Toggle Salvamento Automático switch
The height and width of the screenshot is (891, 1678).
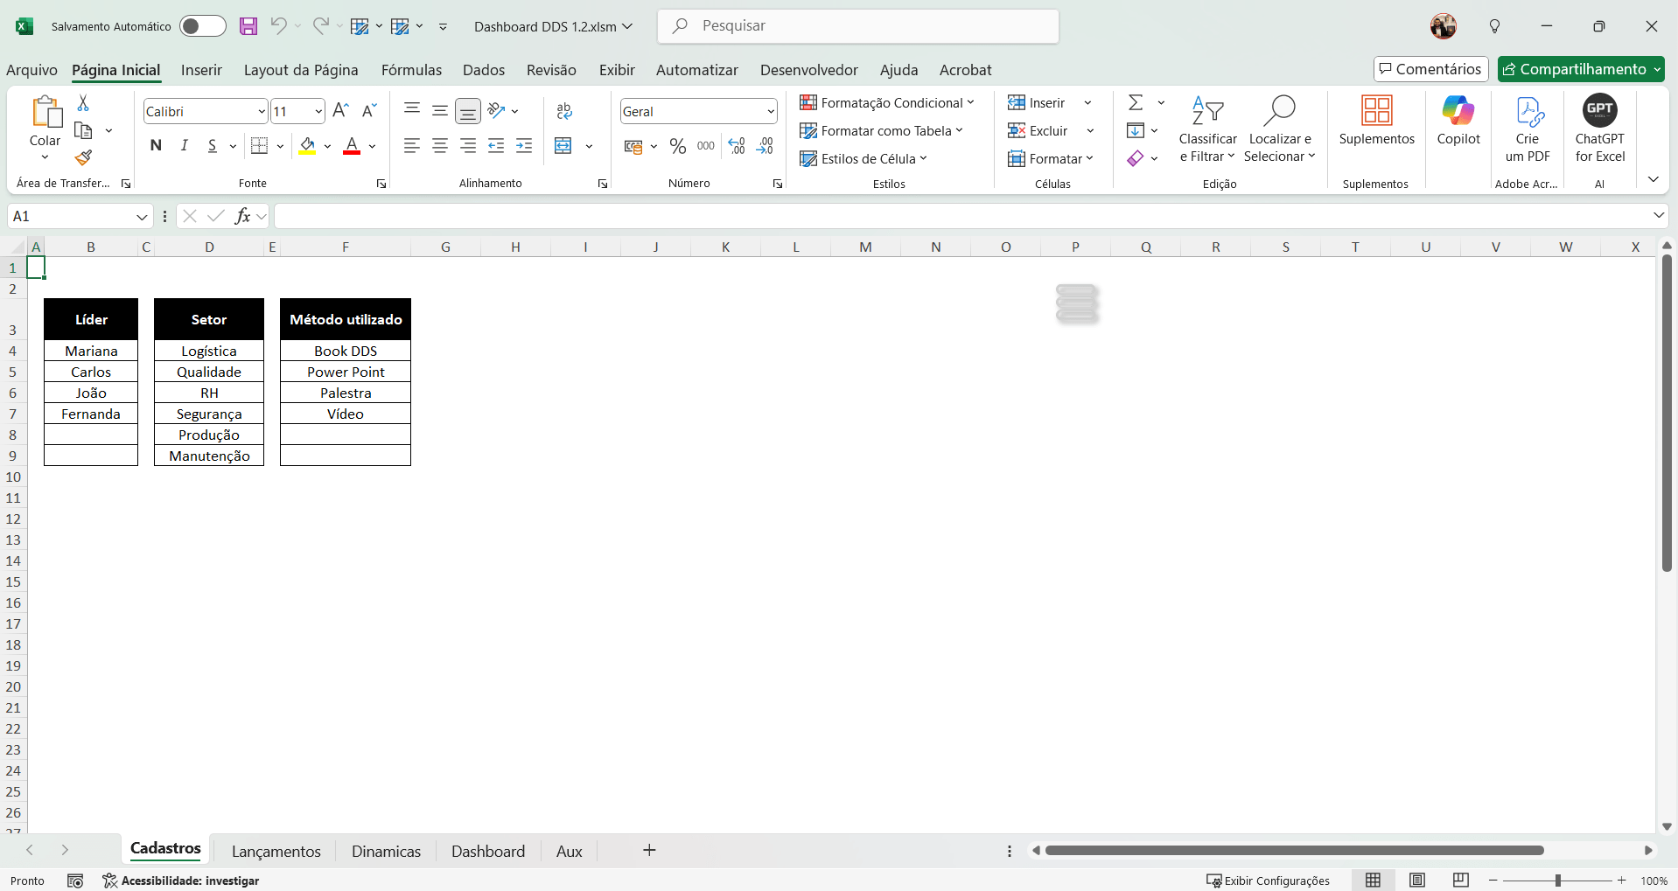tap(202, 26)
